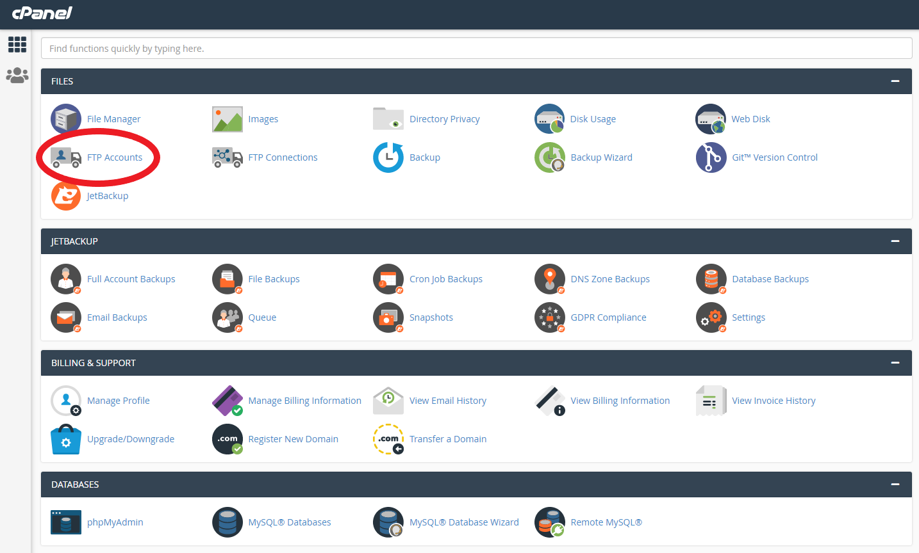The width and height of the screenshot is (919, 553).
Task: Click the Disk Usage pie chart icon
Action: pyautogui.click(x=549, y=118)
